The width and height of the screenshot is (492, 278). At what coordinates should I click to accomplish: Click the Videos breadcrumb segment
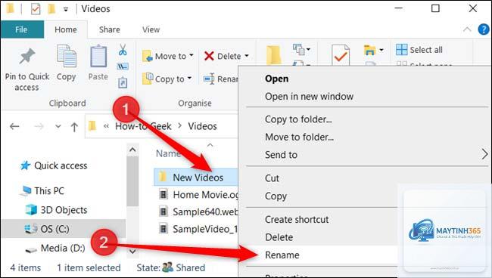pyautogui.click(x=202, y=126)
